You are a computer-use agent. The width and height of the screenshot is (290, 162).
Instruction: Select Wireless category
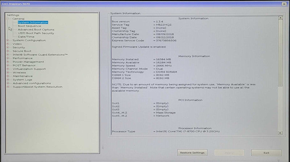[x=19, y=72]
